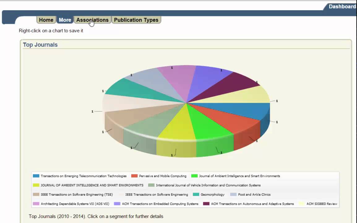Click legend text ACM SIGBED Review
357x223 pixels.
[322, 204]
